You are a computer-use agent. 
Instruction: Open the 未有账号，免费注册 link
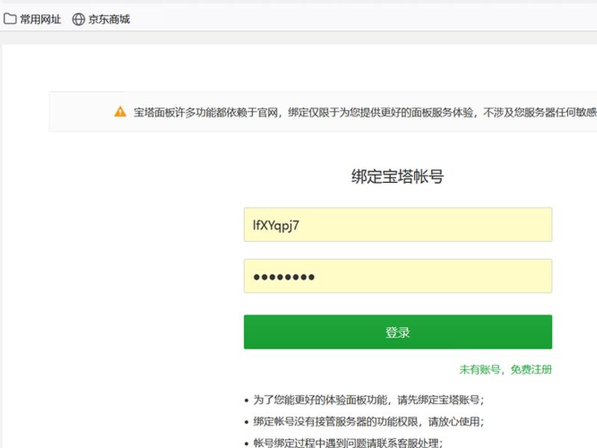[505, 370]
